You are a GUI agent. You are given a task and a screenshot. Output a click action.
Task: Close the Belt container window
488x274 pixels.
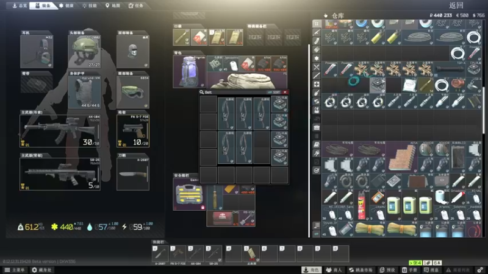click(285, 93)
